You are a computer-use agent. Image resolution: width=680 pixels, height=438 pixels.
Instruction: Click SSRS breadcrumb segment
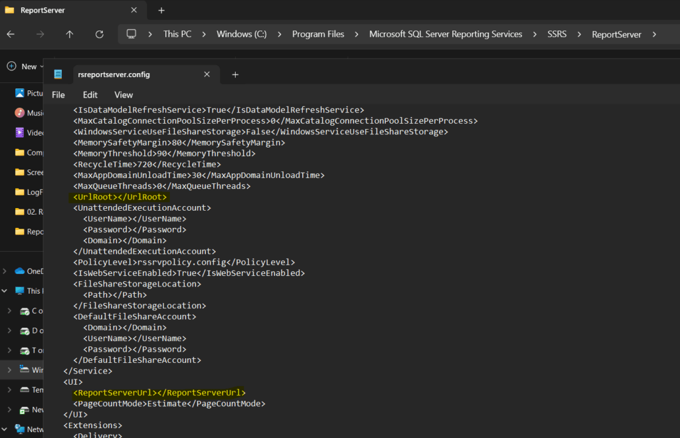557,34
